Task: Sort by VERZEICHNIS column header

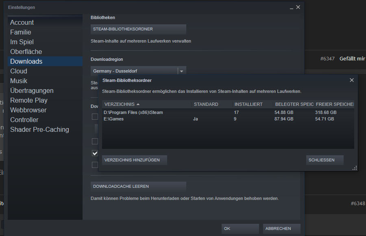Action: [147, 104]
